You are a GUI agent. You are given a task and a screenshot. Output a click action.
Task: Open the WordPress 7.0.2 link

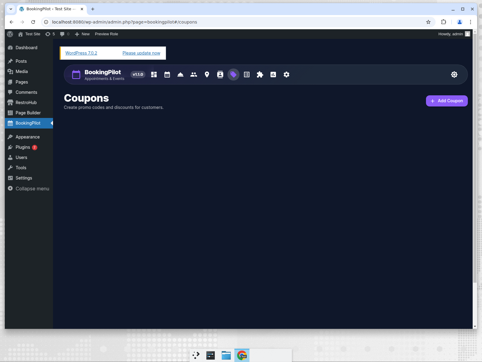pyautogui.click(x=81, y=53)
